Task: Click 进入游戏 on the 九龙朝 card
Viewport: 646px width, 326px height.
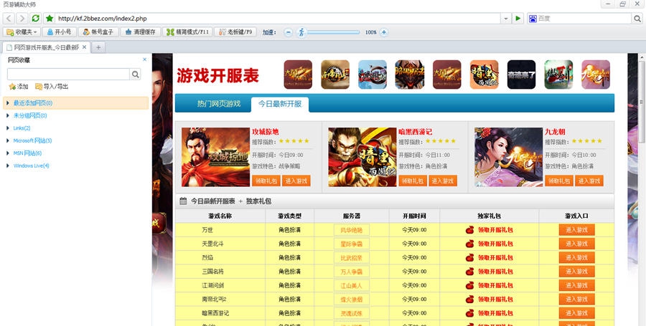Action: click(x=589, y=181)
